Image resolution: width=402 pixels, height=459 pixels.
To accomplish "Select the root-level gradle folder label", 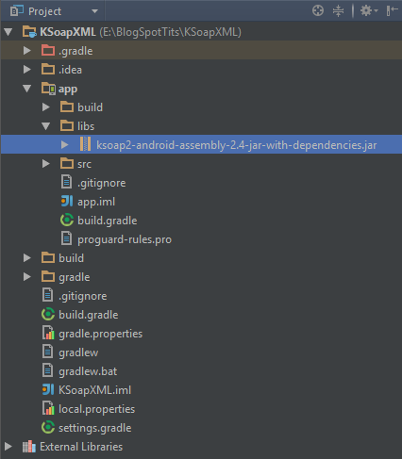I will pos(75,277).
